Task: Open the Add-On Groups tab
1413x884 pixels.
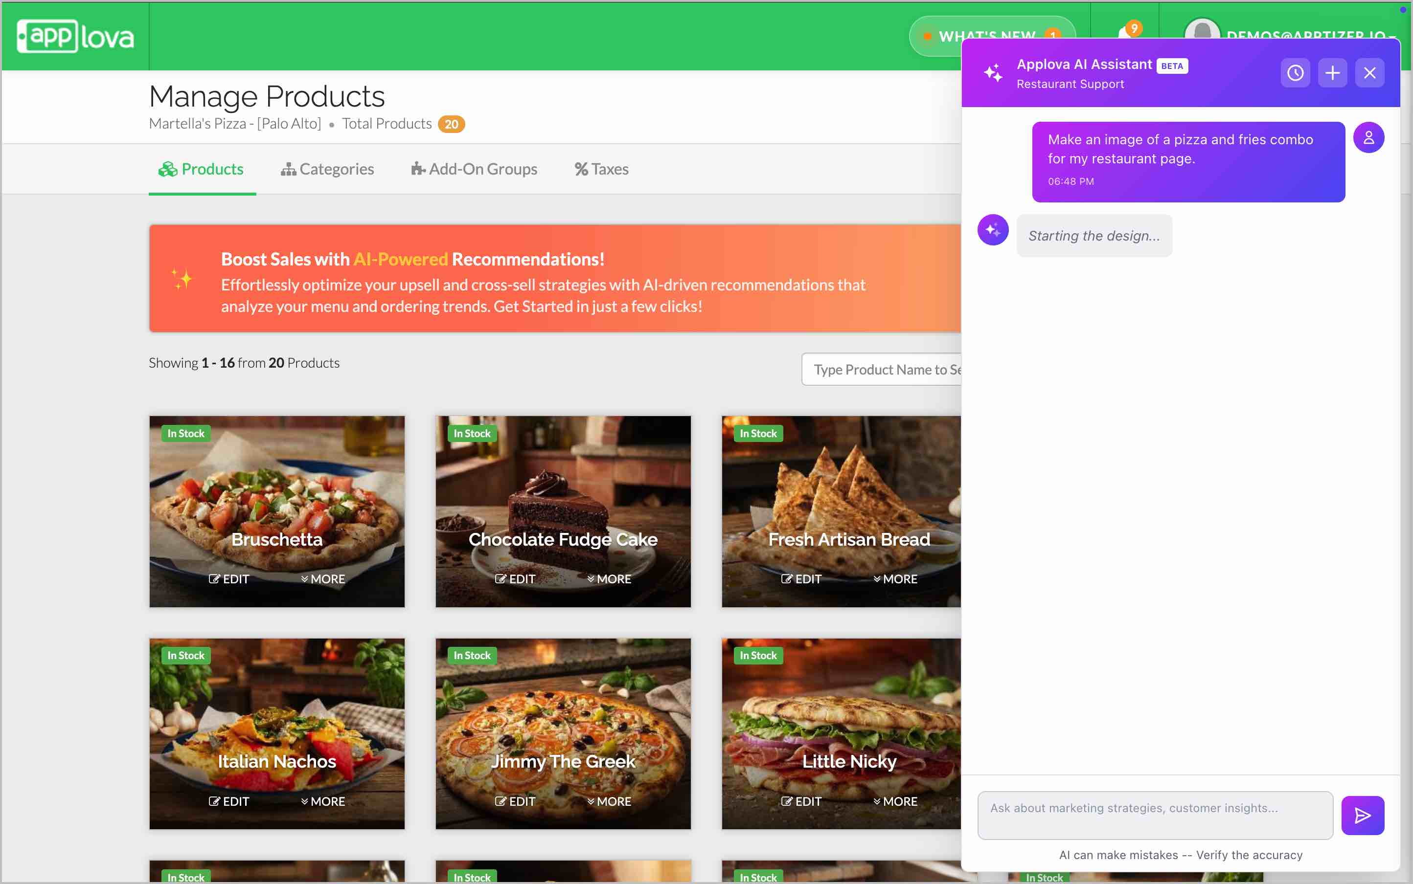Action: (x=474, y=170)
